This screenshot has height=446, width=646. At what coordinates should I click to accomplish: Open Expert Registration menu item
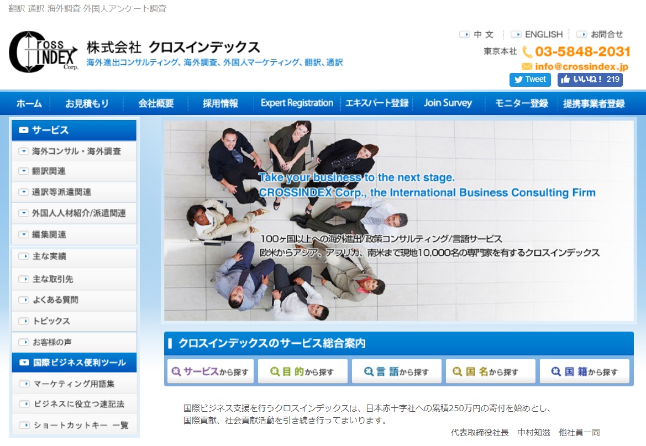coord(297,103)
